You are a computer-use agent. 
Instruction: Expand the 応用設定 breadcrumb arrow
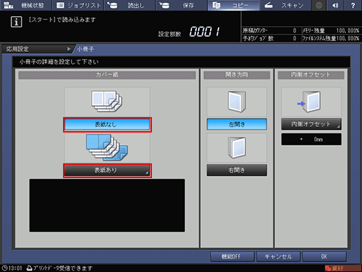69,49
